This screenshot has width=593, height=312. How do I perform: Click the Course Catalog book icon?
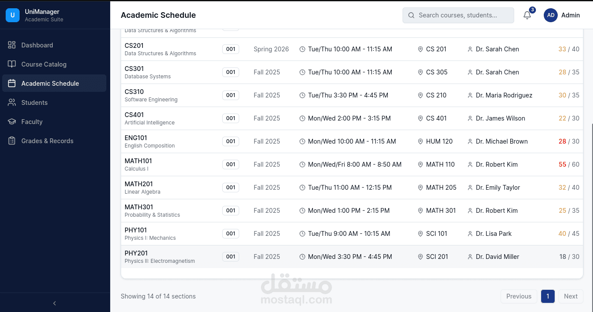(12, 64)
